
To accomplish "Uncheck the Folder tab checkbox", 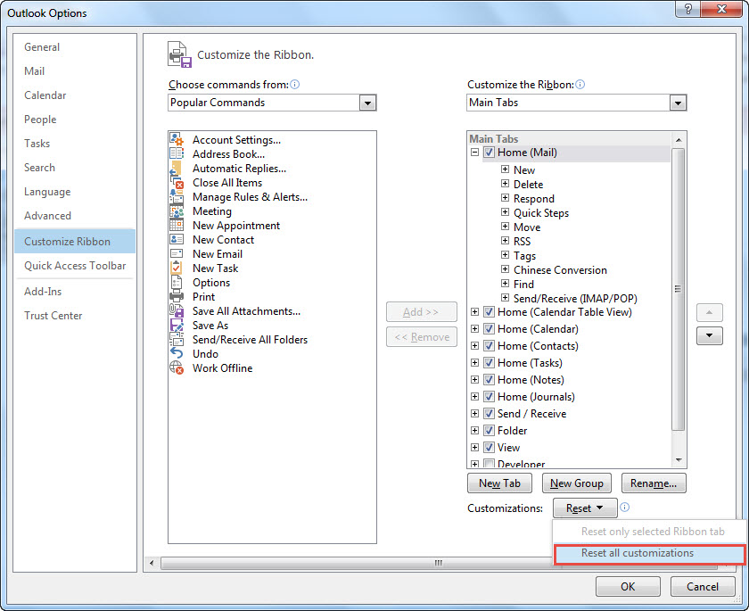I will point(489,431).
